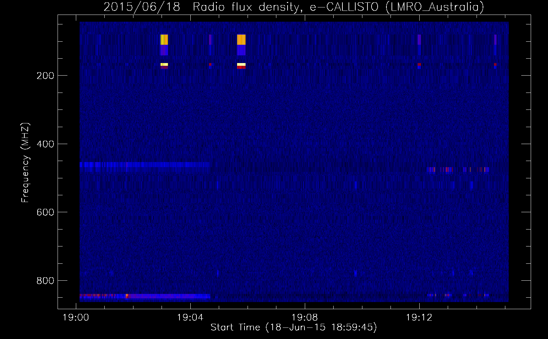Click the '19:04' time tick label

[x=190, y=318]
